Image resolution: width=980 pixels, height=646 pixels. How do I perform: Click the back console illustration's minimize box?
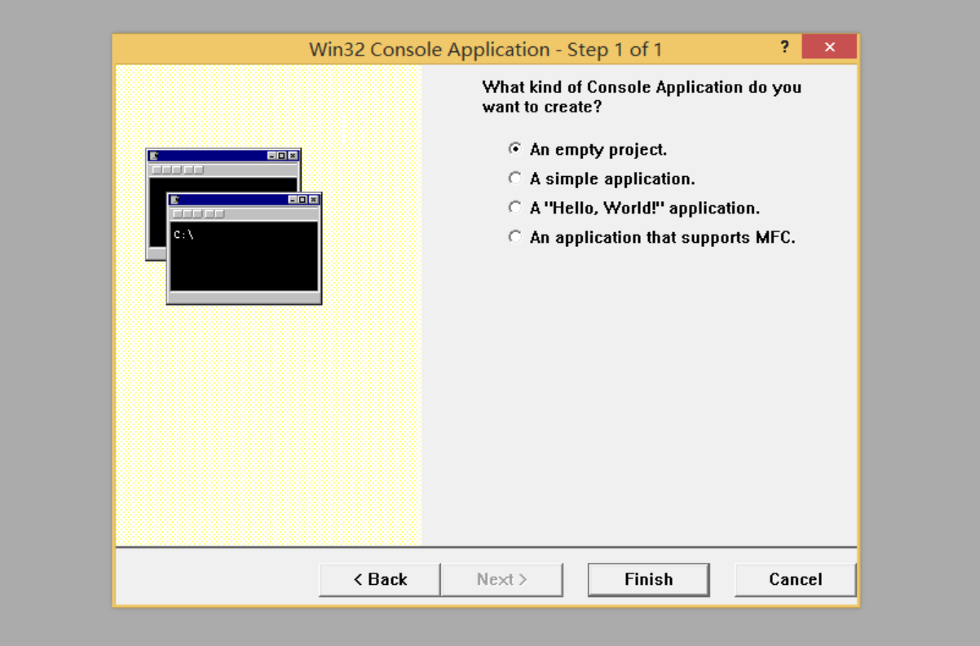pyautogui.click(x=271, y=156)
